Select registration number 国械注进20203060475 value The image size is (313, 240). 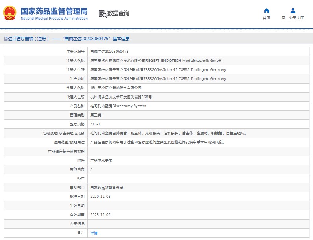pyautogui.click(x=109, y=52)
